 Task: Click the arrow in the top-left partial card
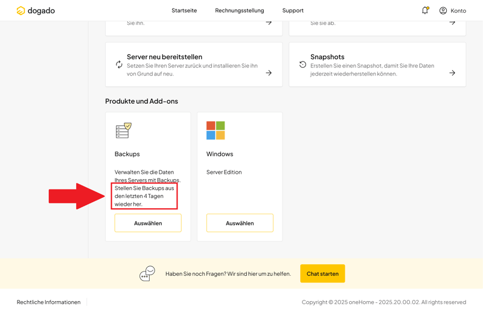tap(269, 23)
